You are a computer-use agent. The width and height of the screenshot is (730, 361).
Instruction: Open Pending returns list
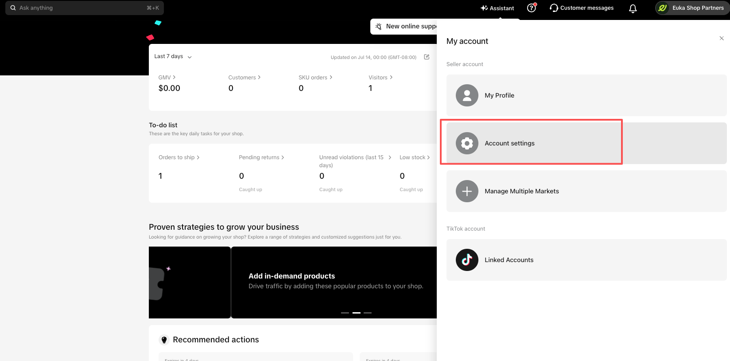click(261, 157)
